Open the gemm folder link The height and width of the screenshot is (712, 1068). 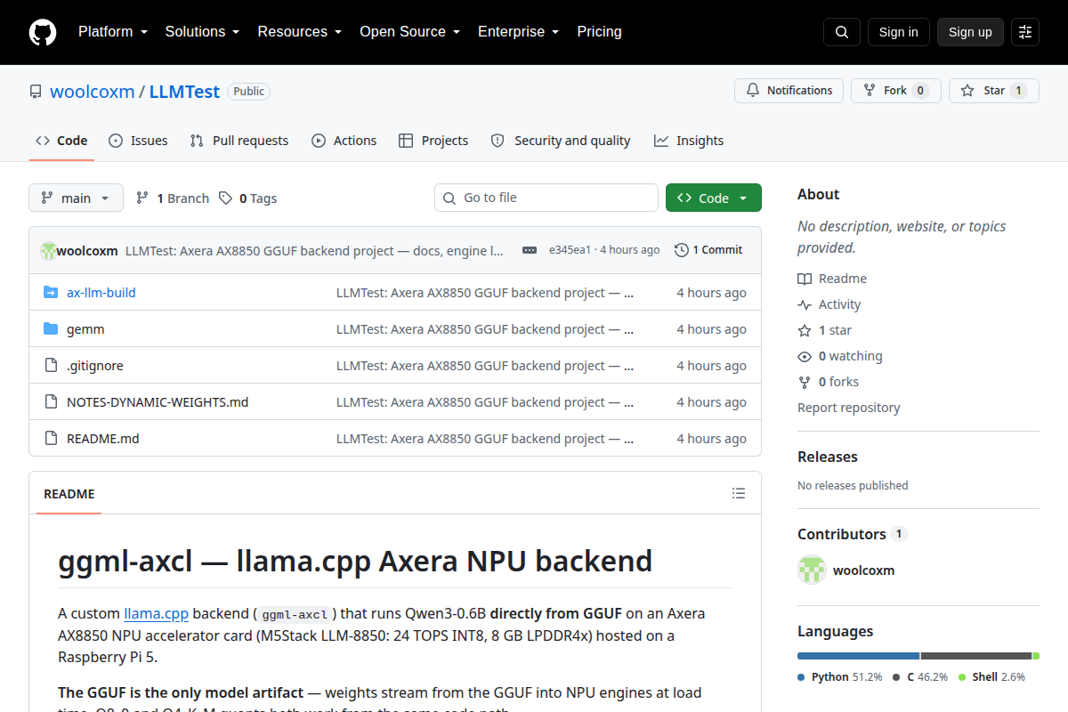[x=85, y=329]
